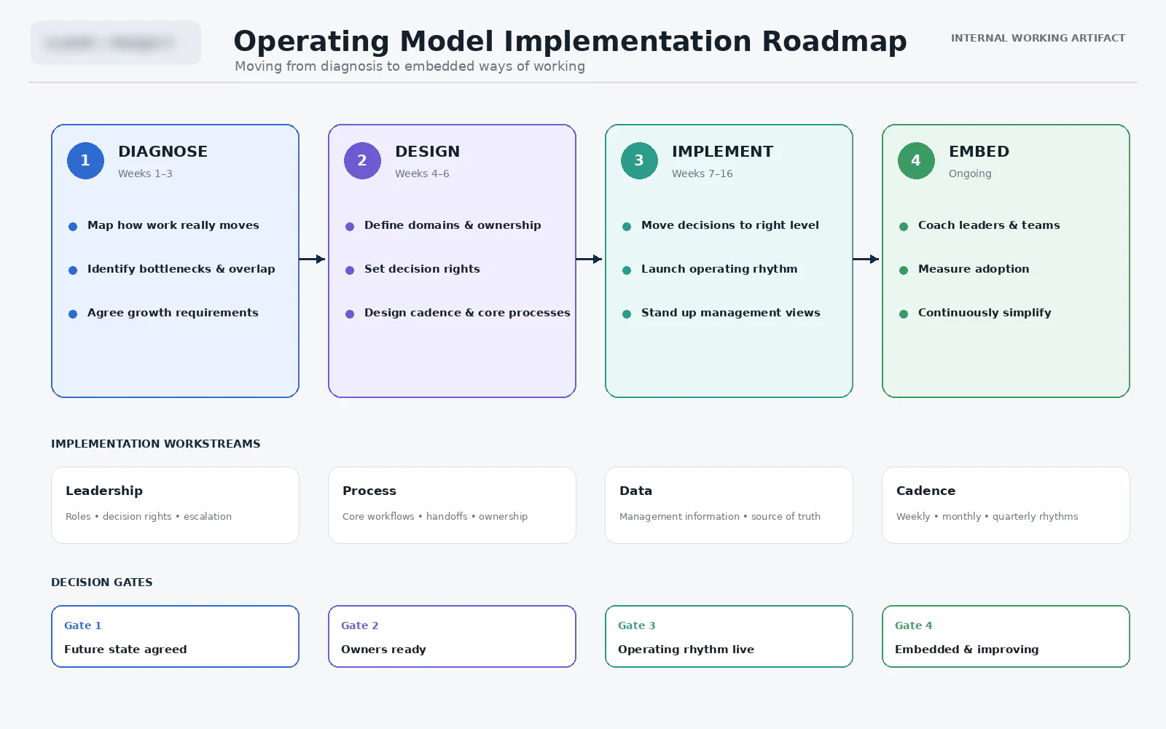Viewport: 1166px width, 729px height.
Task: Click 'Continuously simplify' item
Action: [985, 313]
